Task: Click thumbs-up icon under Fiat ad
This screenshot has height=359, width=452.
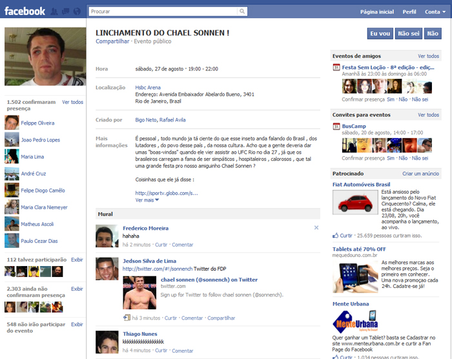Action: [x=336, y=236]
